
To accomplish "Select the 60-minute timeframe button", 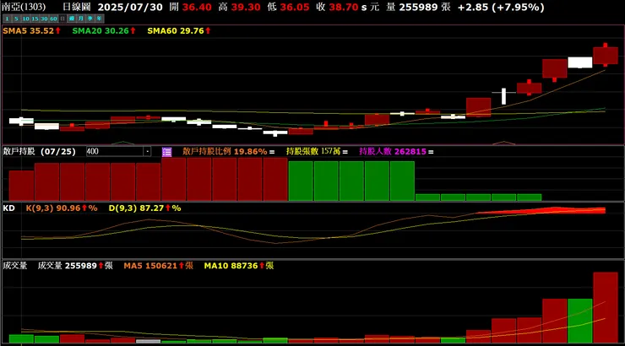I will (53, 19).
